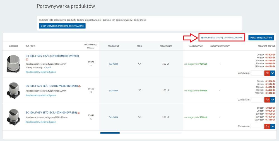Click the SERIA column header
279x141 pixels.
click(139, 46)
